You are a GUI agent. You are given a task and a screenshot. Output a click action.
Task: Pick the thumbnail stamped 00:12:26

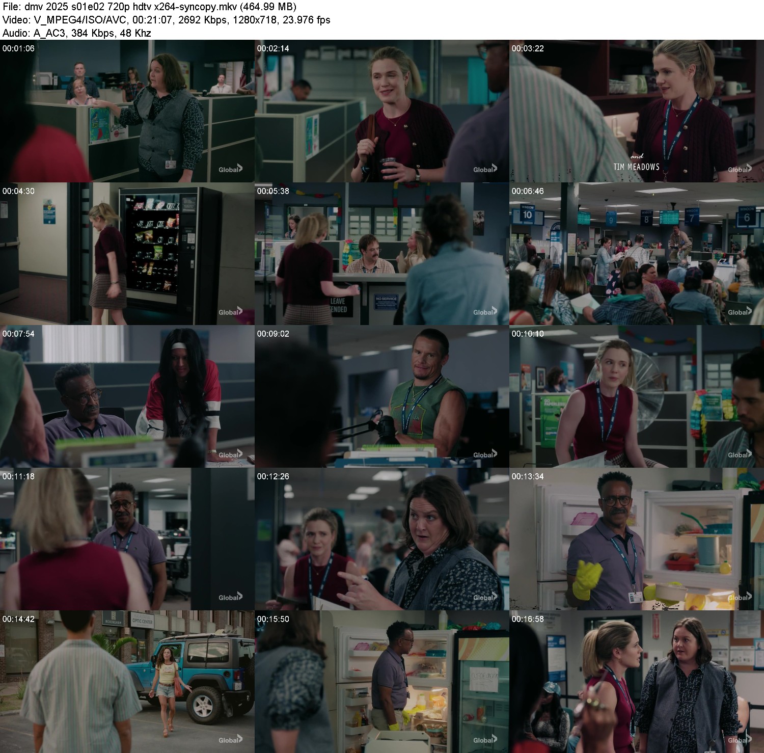click(x=382, y=539)
